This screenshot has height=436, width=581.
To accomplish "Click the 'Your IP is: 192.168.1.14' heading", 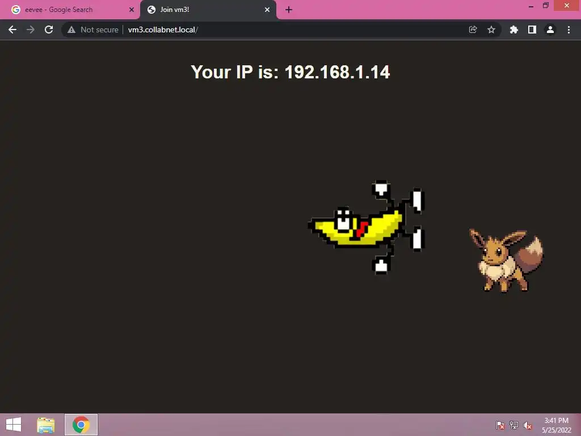I will [290, 72].
